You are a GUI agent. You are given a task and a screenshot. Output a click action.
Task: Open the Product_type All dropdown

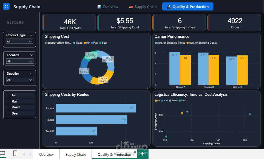[20, 41]
